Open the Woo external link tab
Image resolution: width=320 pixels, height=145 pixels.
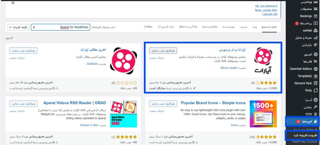[x=148, y=27]
